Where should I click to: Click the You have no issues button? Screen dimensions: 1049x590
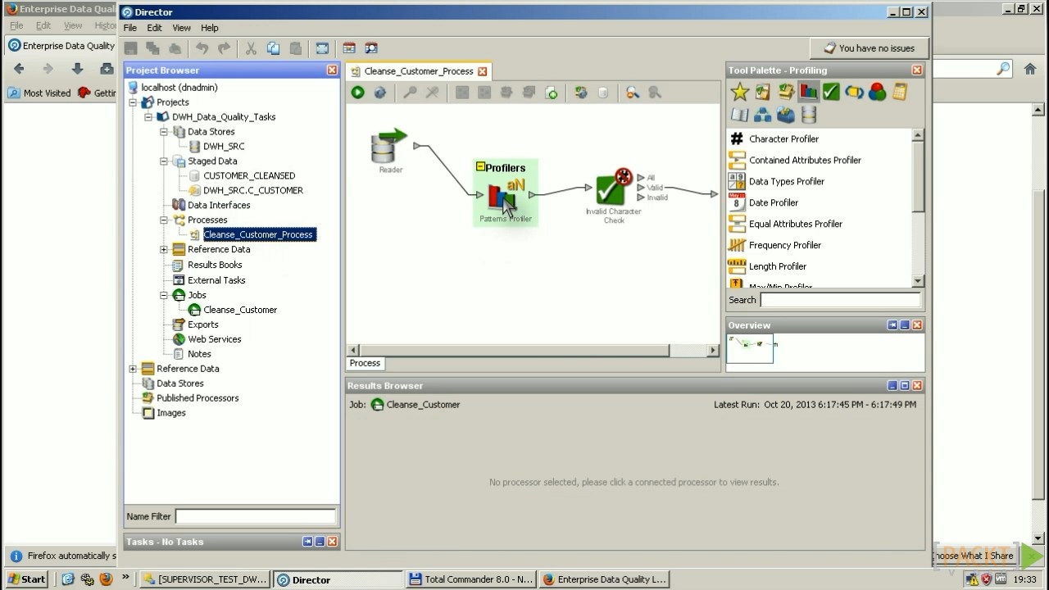(869, 48)
